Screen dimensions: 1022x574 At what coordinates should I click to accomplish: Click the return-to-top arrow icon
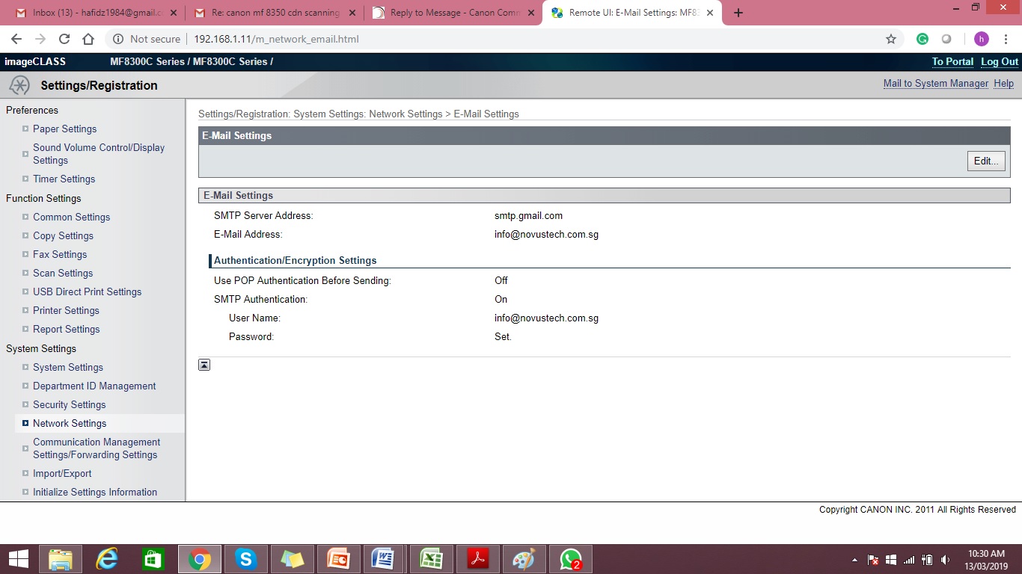point(204,365)
